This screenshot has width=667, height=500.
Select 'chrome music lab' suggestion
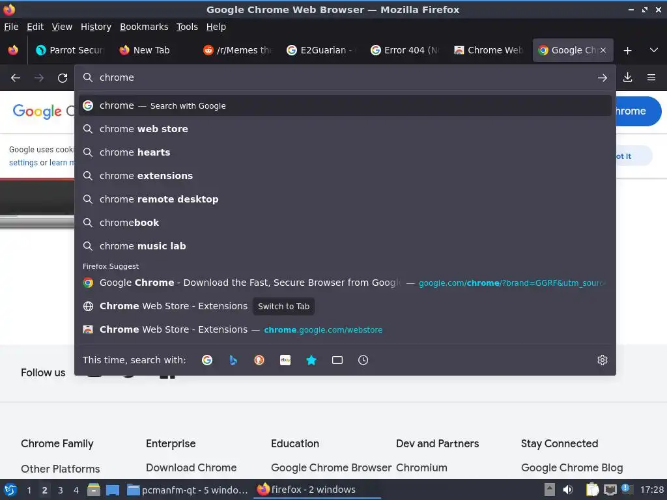(345, 245)
